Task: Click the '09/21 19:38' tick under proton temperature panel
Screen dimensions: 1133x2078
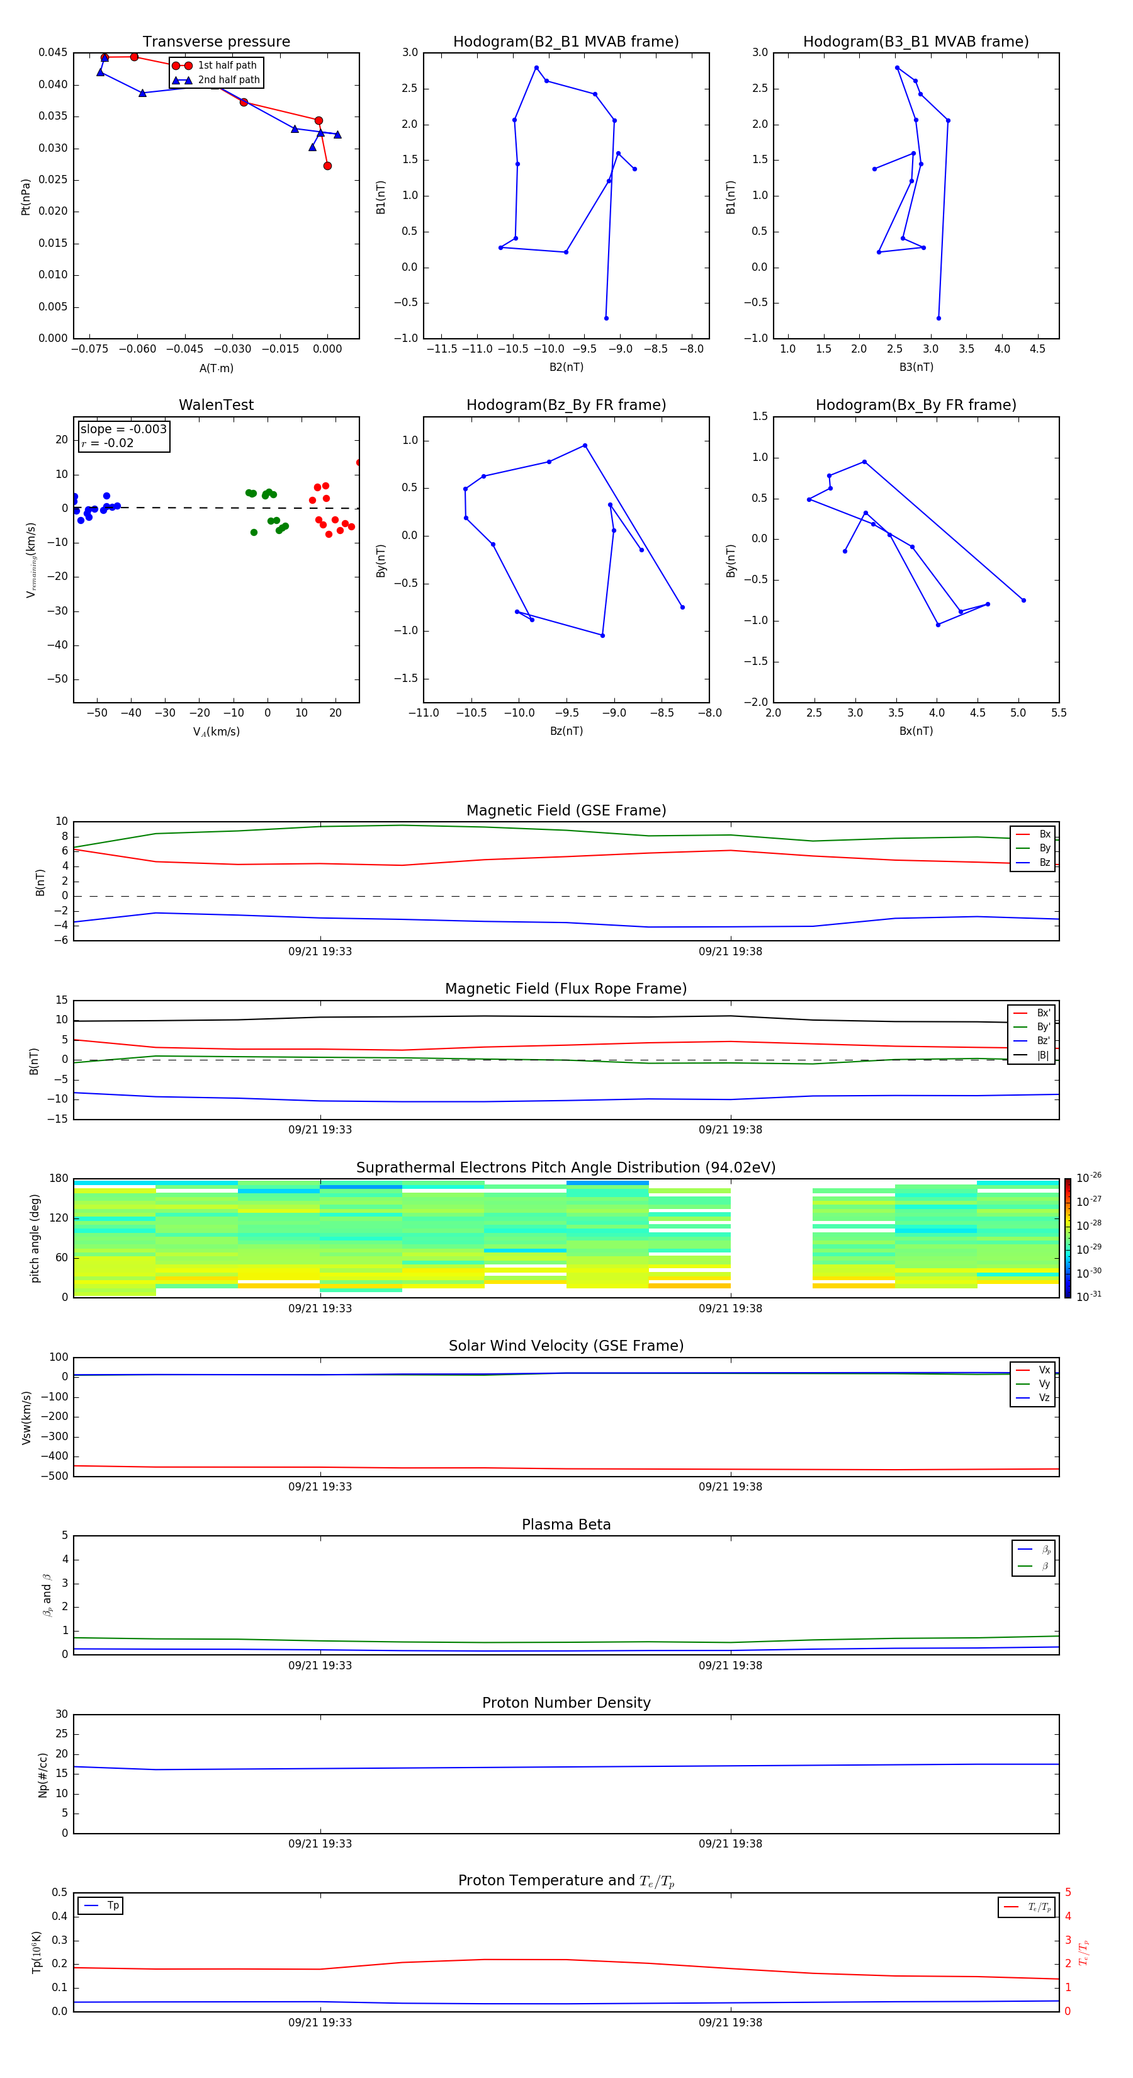Action: [731, 2023]
